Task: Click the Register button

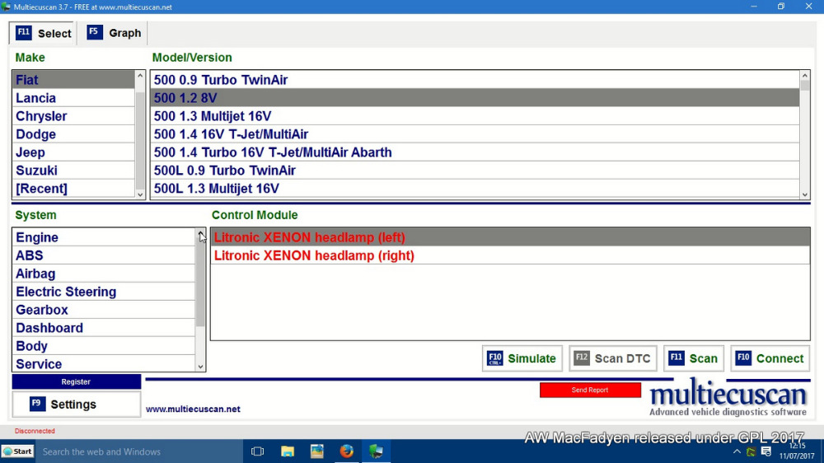Action: click(76, 381)
